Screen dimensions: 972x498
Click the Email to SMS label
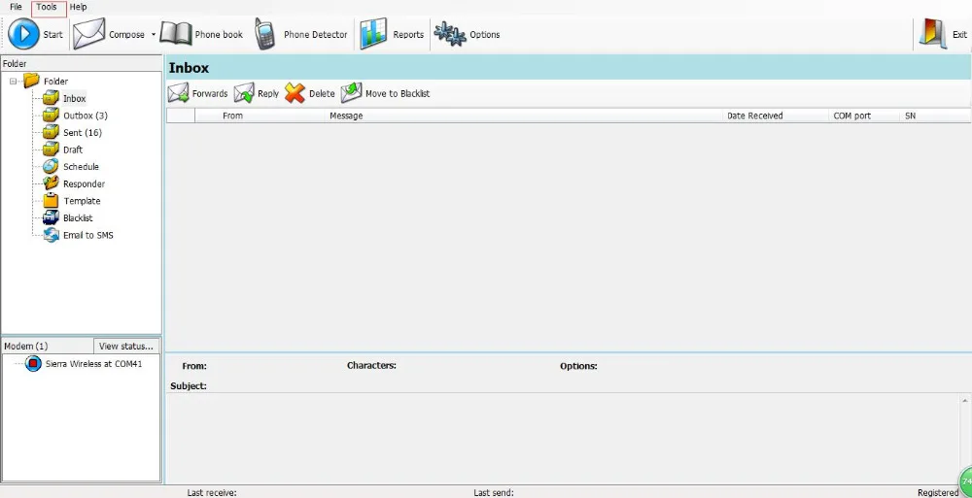(x=88, y=235)
